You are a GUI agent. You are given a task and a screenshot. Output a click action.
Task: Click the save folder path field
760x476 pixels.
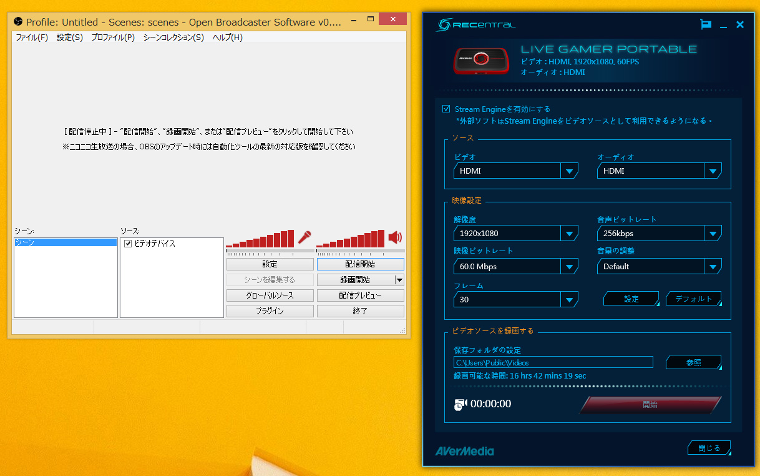553,362
